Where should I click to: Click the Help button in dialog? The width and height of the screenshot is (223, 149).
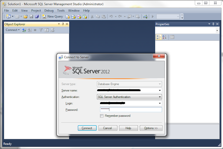click(x=129, y=128)
